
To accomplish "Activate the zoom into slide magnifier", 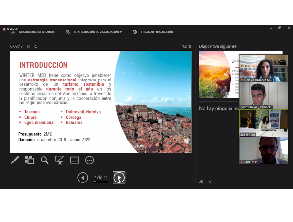I will pyautogui.click(x=44, y=160).
